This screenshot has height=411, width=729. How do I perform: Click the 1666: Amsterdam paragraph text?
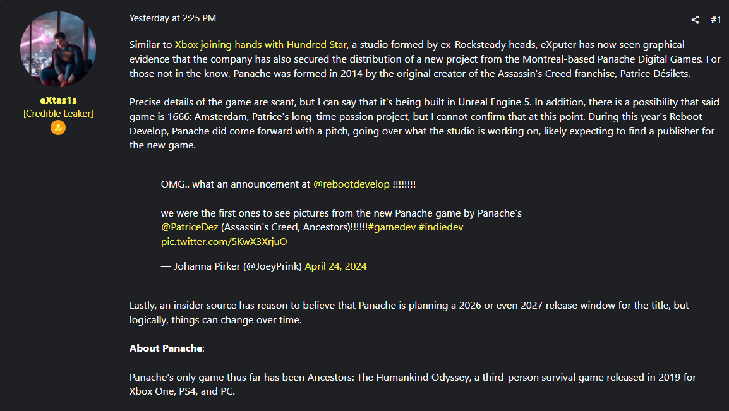tap(425, 124)
